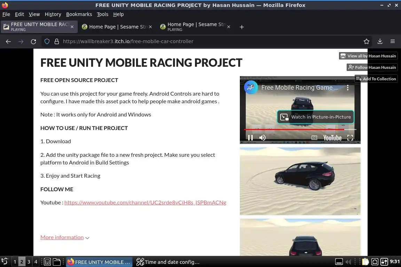Enter fullscreen for the YouTube video
Viewport: 401px width, 267px height.
tap(350, 138)
